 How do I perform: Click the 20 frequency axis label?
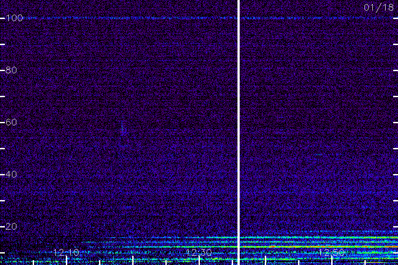tap(11, 227)
